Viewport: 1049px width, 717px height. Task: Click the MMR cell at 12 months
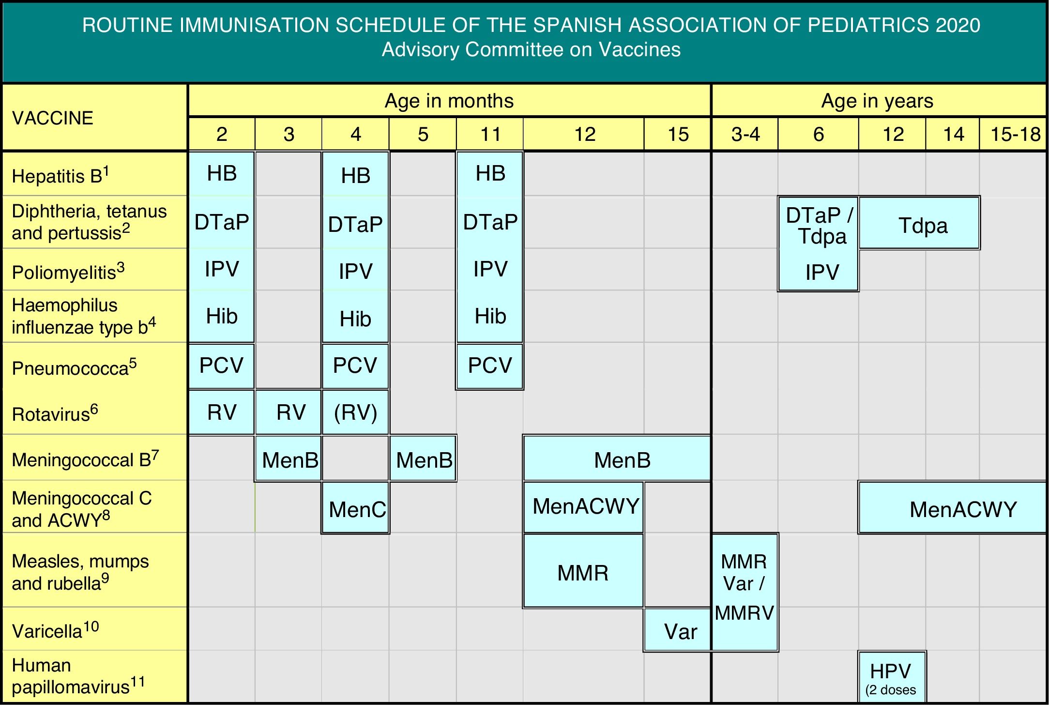[x=583, y=571]
